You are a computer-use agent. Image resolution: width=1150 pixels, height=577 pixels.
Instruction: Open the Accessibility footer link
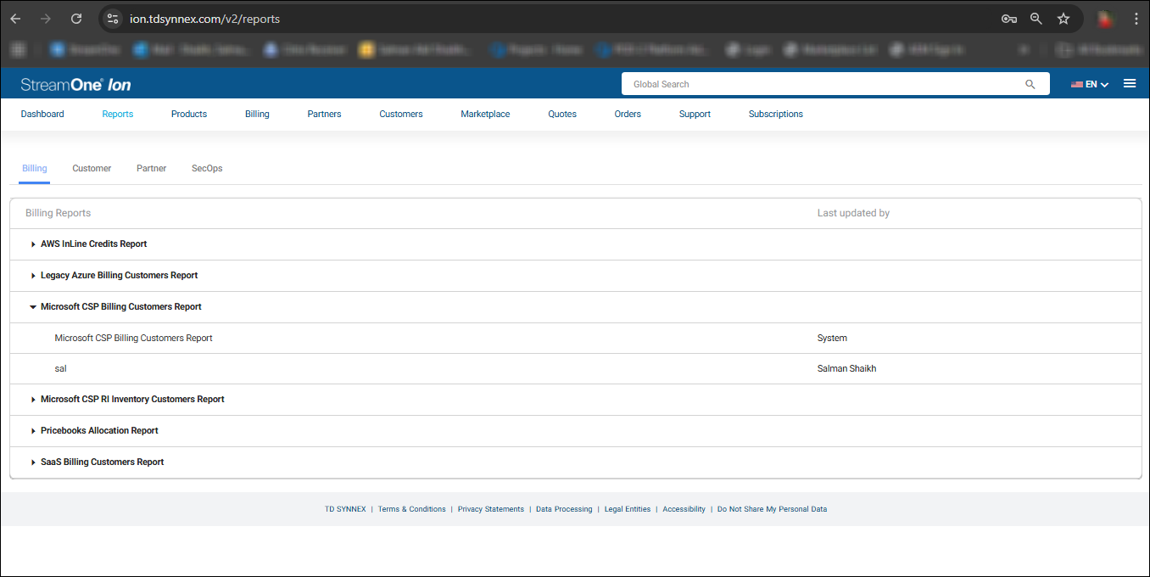[684, 509]
